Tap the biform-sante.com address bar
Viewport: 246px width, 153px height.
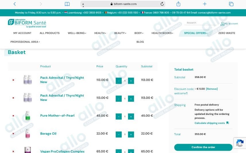coord(123,4)
